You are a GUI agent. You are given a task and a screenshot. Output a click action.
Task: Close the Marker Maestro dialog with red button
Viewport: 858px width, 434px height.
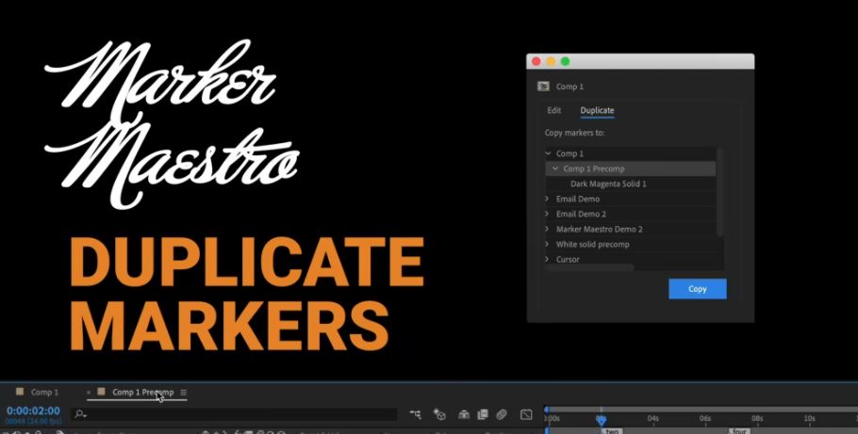tap(536, 61)
